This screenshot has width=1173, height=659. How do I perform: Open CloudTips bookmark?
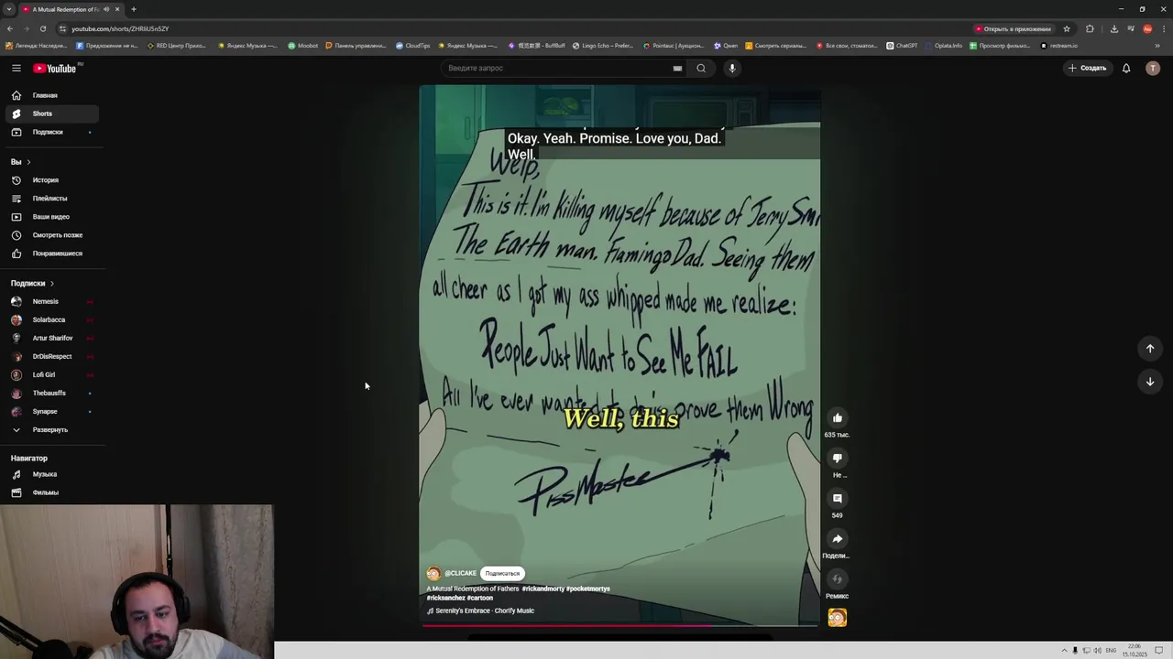click(x=412, y=45)
